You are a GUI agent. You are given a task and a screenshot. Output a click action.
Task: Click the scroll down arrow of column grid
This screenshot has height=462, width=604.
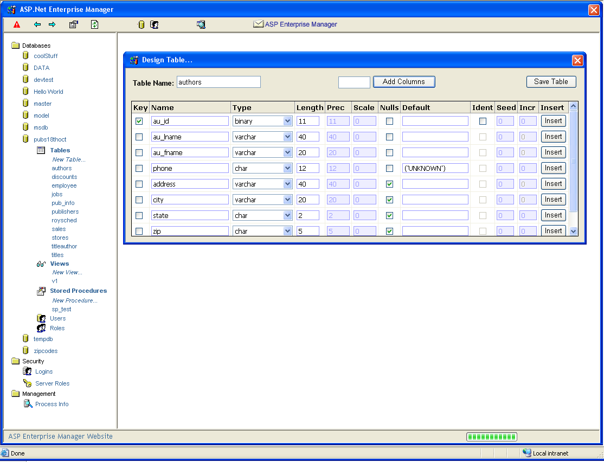(573, 231)
